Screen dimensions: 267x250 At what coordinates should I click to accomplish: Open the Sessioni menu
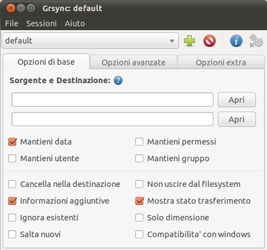pyautogui.click(x=41, y=23)
